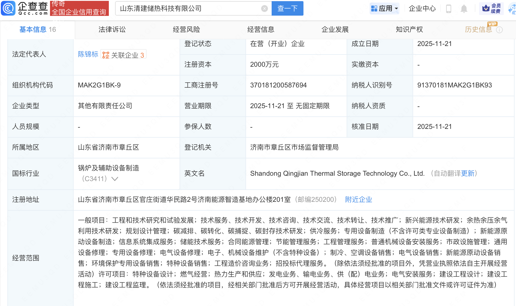This screenshot has width=516, height=306.
Task: Click the 查一下 search button
Action: tap(287, 8)
